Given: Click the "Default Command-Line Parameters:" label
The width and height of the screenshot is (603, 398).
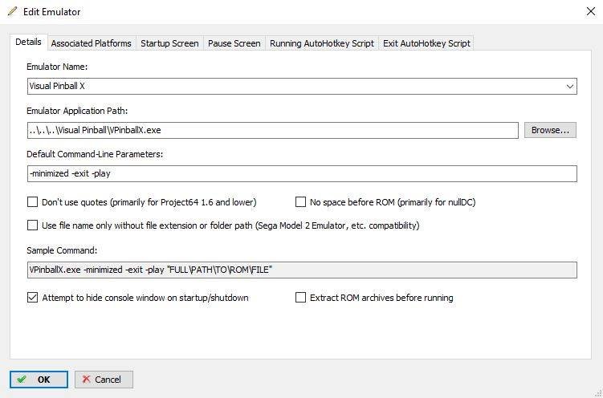Looking at the screenshot, I should tap(95, 154).
